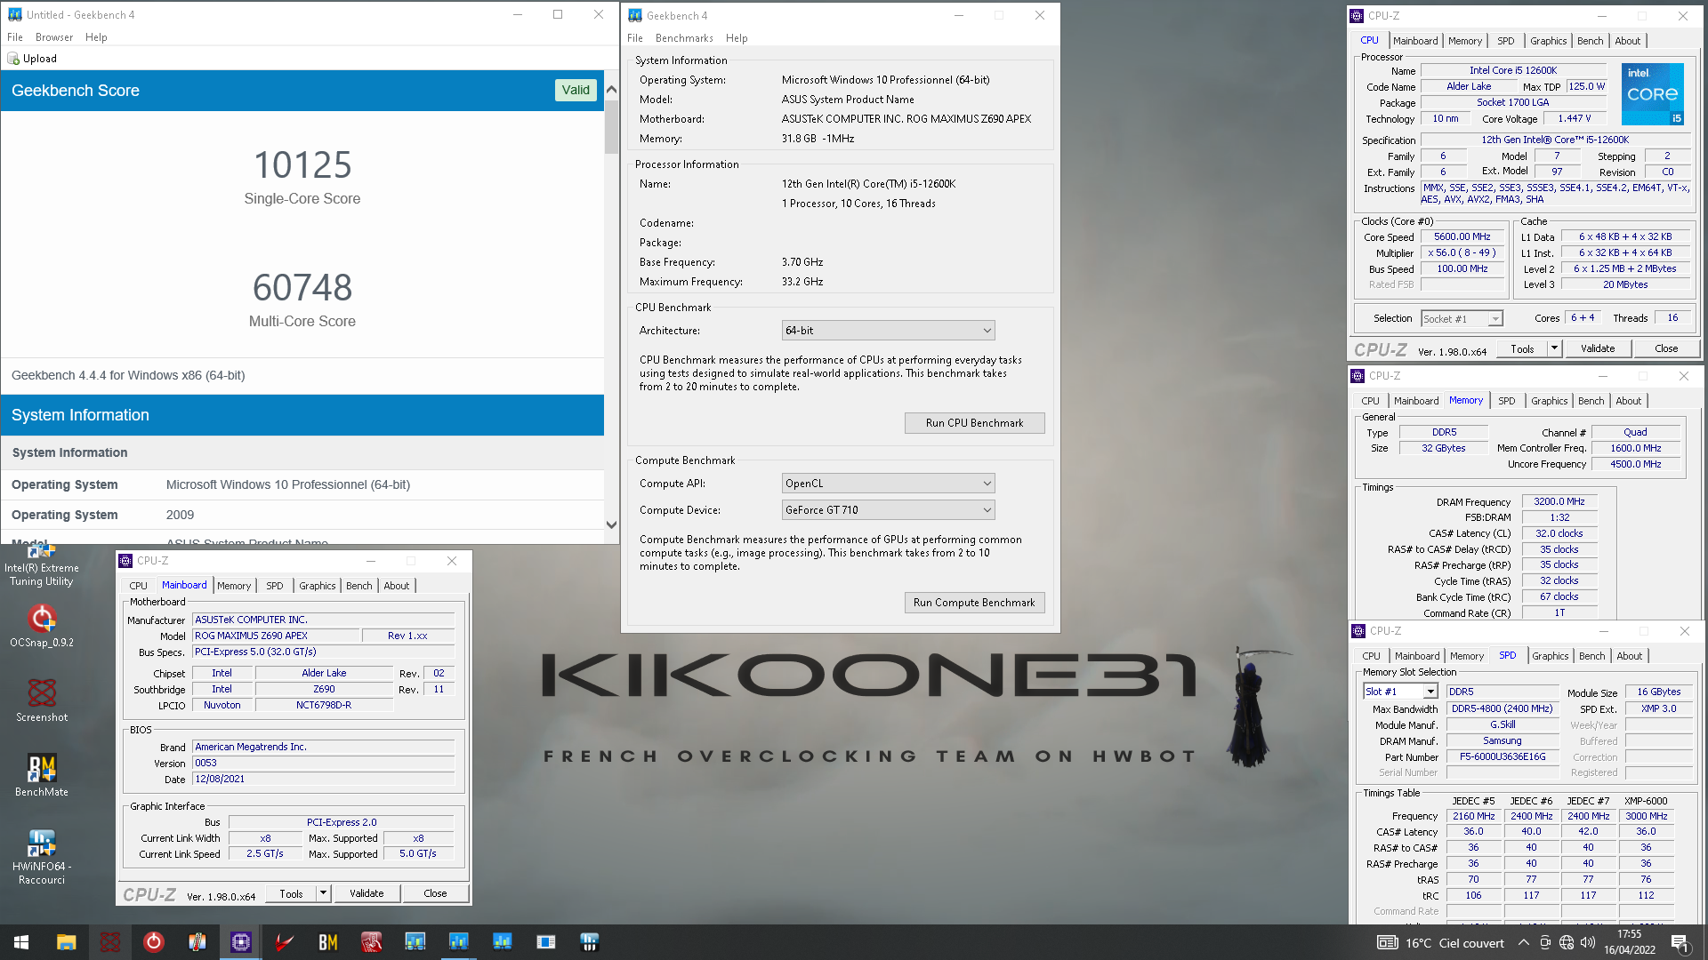
Task: Click the thermometer taskbar icon
Action: coord(197,942)
